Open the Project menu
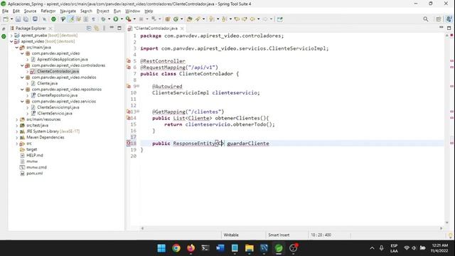 click(x=102, y=11)
